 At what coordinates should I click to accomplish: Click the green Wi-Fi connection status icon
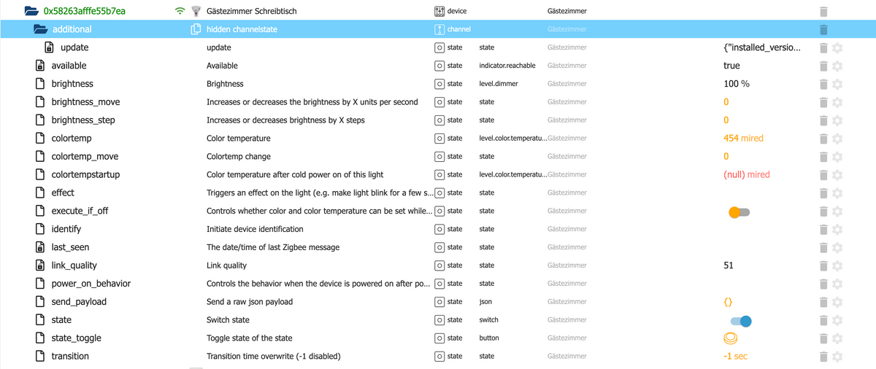pos(180,12)
